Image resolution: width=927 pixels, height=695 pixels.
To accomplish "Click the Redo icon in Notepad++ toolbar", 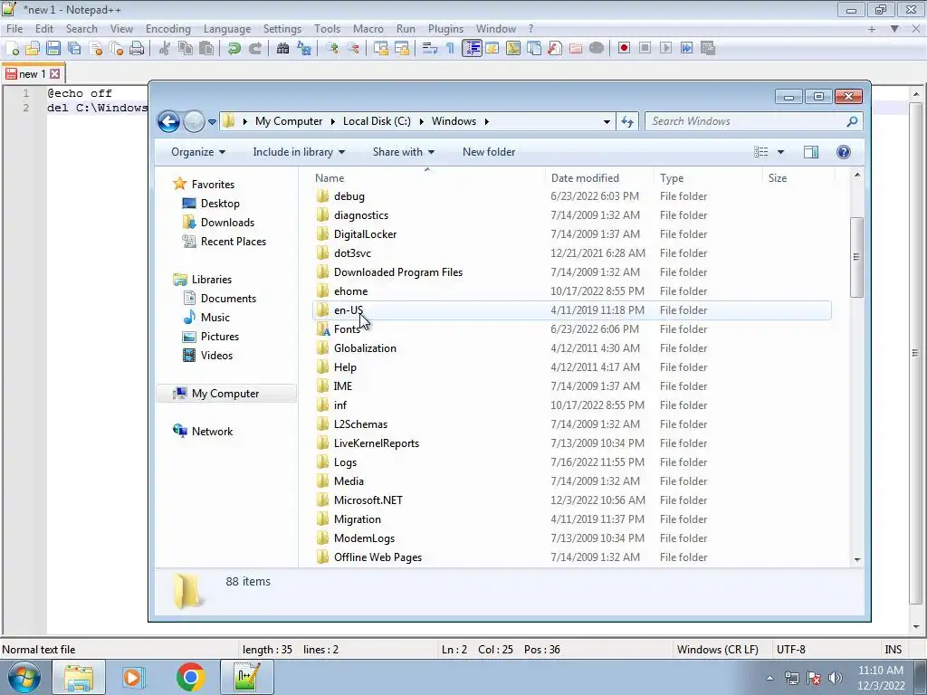I will click(x=255, y=49).
